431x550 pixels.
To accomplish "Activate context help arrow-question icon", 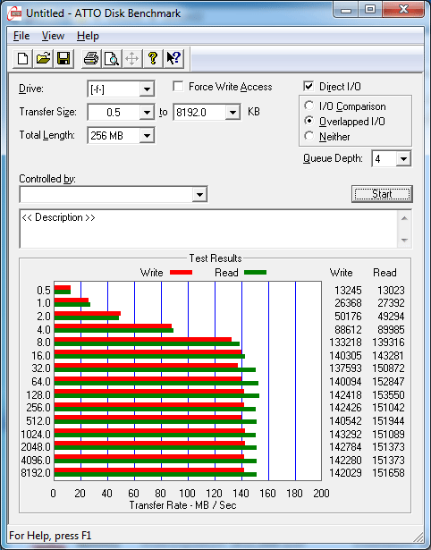I will pyautogui.click(x=173, y=58).
